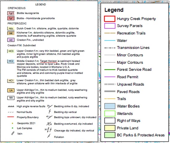Image resolution: width=170 pixels, height=143 pixels.
Task: Select the HC2 Middle Creston blue swatch
Action: [x=11, y=61]
